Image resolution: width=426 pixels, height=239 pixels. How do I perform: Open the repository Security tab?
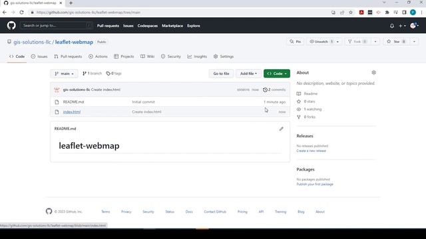pyautogui.click(x=171, y=56)
